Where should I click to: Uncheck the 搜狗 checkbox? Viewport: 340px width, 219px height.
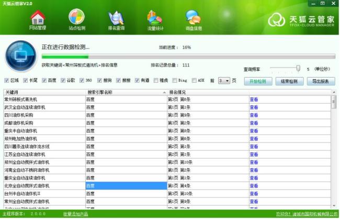point(99,80)
